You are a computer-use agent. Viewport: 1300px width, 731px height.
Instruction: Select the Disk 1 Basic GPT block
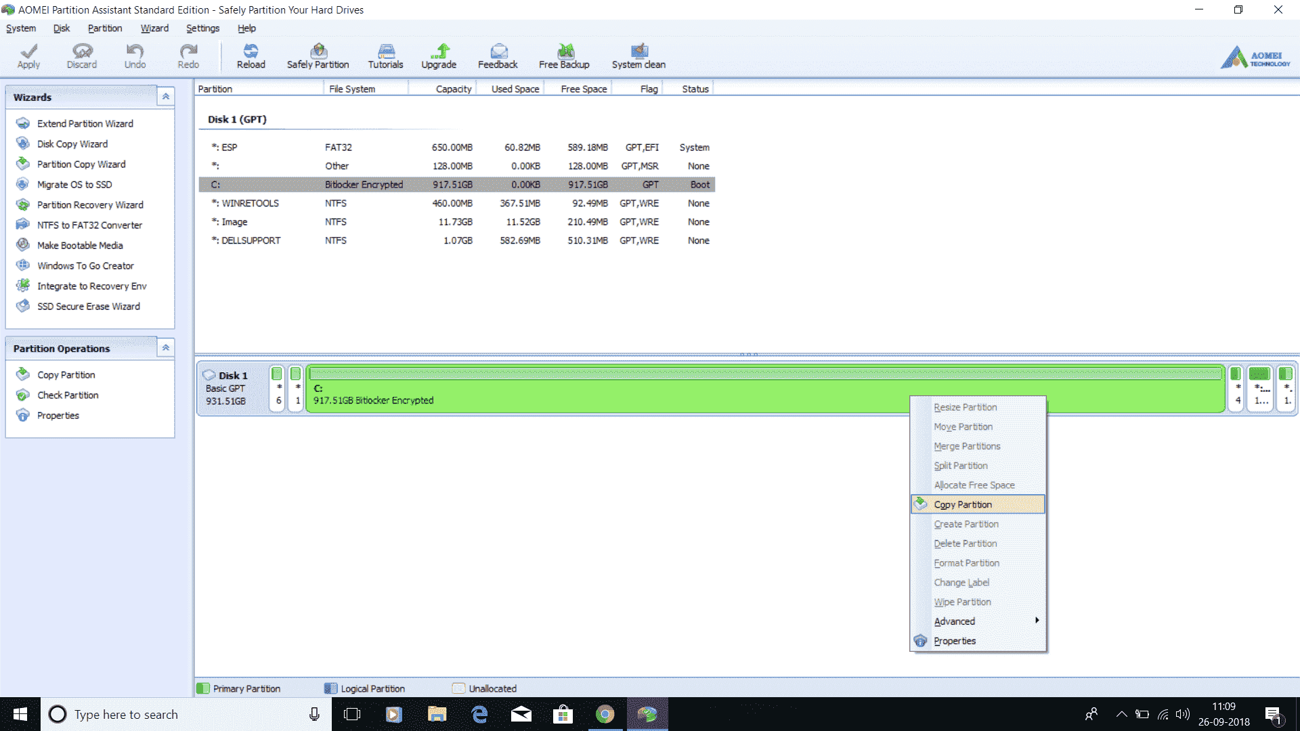point(232,388)
